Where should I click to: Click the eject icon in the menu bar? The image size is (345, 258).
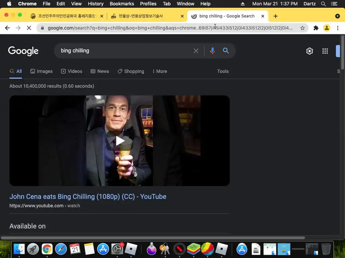click(243, 4)
